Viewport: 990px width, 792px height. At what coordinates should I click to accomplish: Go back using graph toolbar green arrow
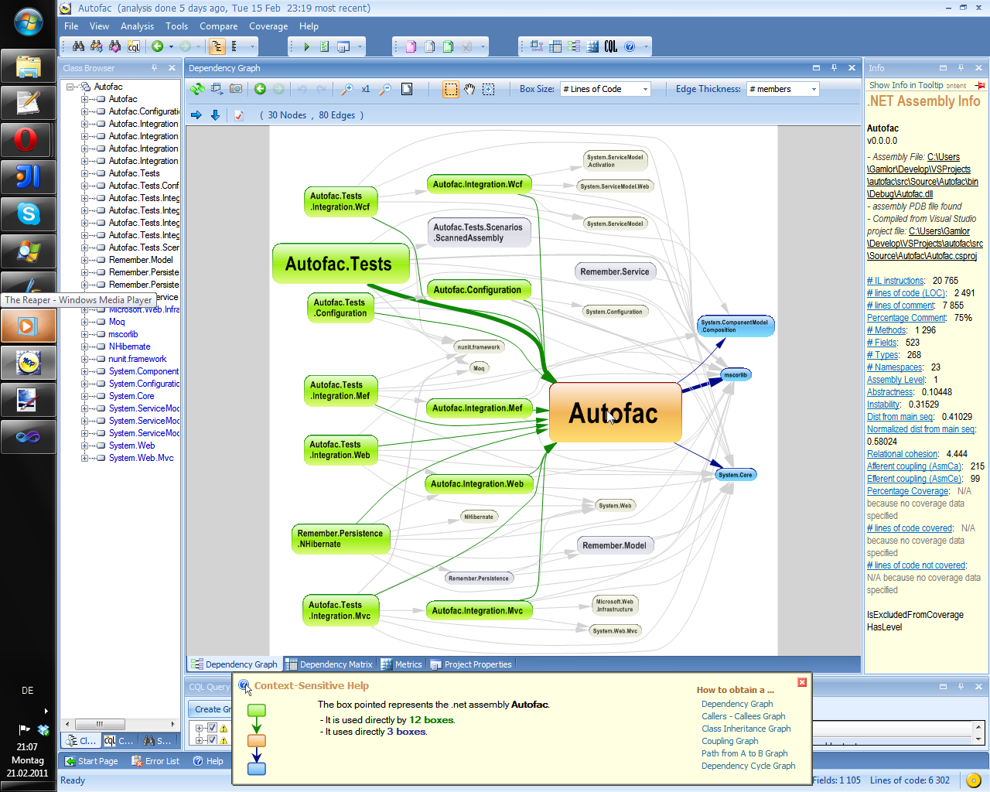coord(261,89)
